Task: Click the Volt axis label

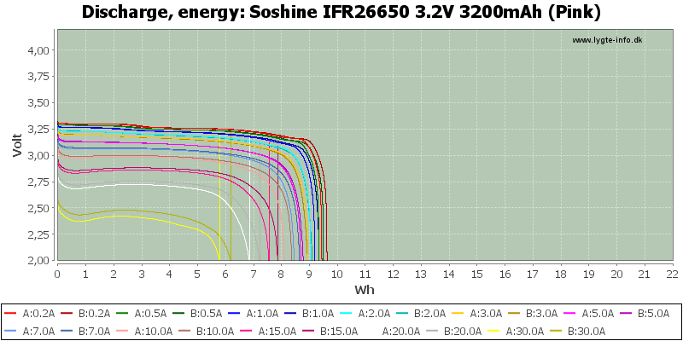Action: pyautogui.click(x=17, y=145)
